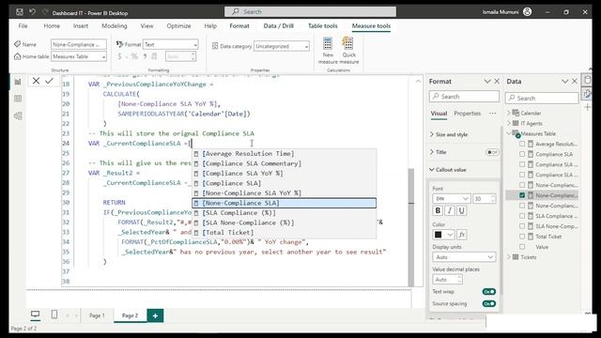The height and width of the screenshot is (338, 601).
Task: Click thousands separator comma icon
Action: point(145,56)
